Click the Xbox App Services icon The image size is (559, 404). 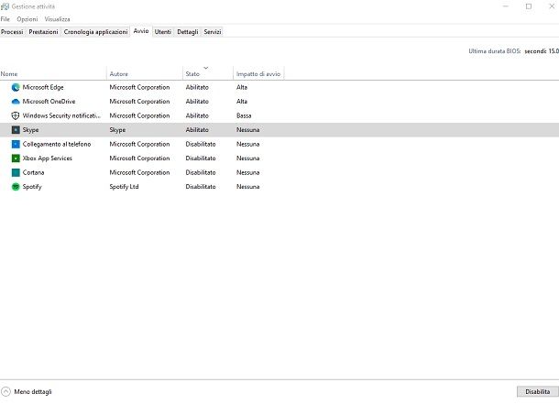pyautogui.click(x=16, y=158)
